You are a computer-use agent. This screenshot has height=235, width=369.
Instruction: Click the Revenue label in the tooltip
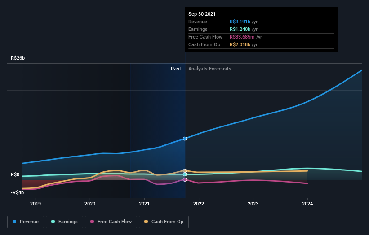(198, 22)
